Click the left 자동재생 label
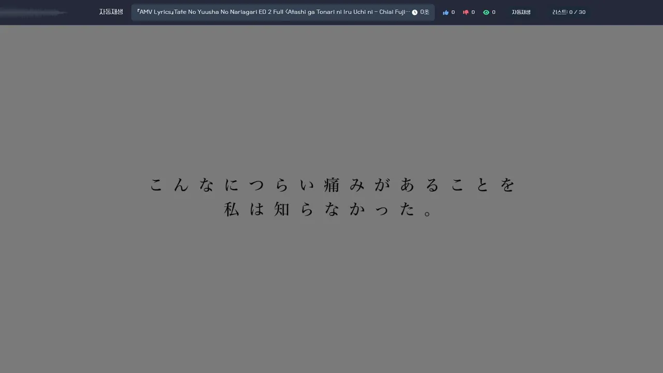 (x=111, y=12)
